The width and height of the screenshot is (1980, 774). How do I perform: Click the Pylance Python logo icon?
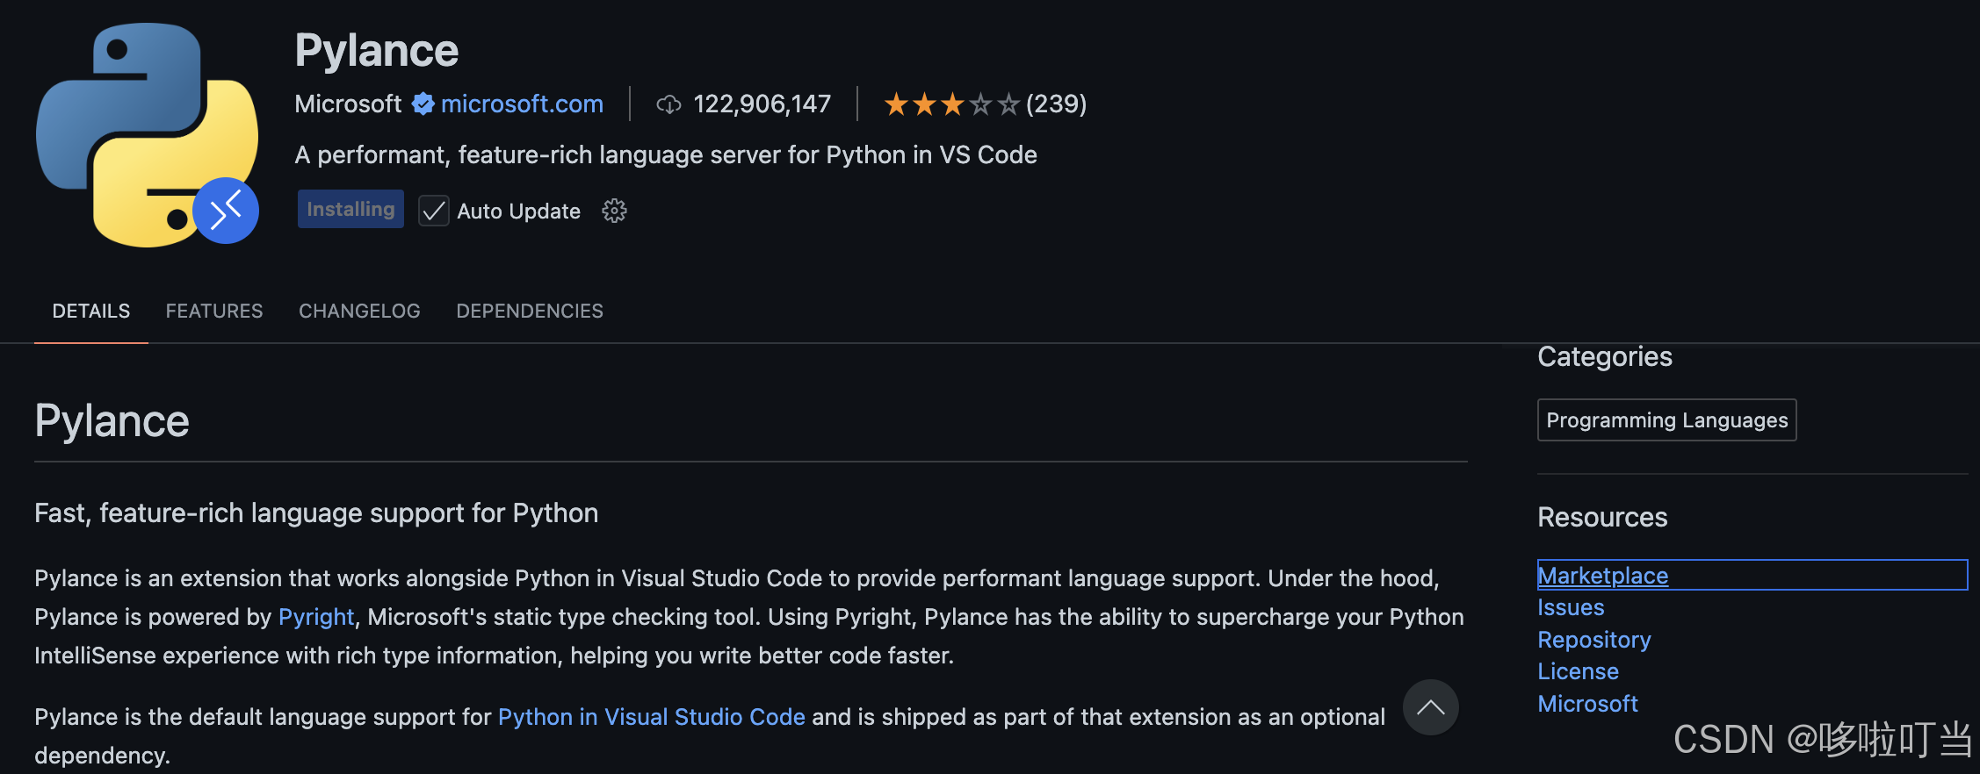point(147,134)
